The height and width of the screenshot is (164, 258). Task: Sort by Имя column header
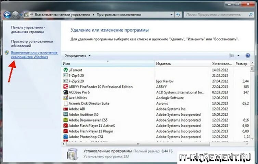pos(108,64)
